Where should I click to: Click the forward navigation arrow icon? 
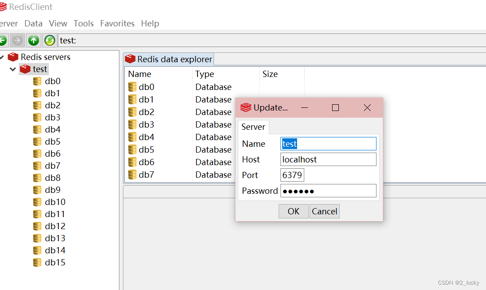[x=18, y=40]
